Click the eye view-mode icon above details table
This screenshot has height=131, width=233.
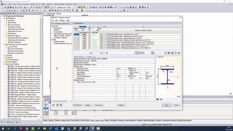179,53
